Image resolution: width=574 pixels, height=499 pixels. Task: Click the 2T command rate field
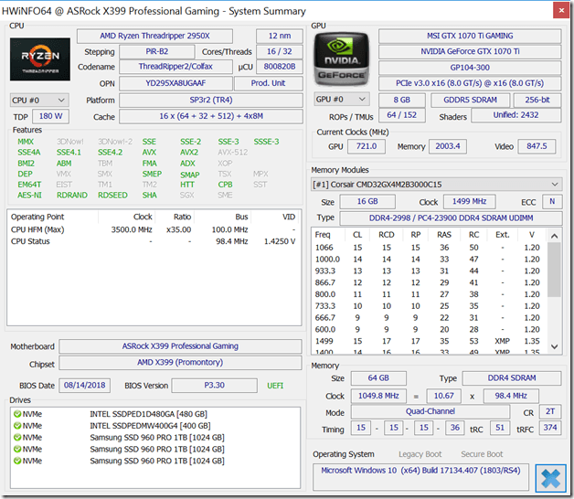[x=550, y=412]
